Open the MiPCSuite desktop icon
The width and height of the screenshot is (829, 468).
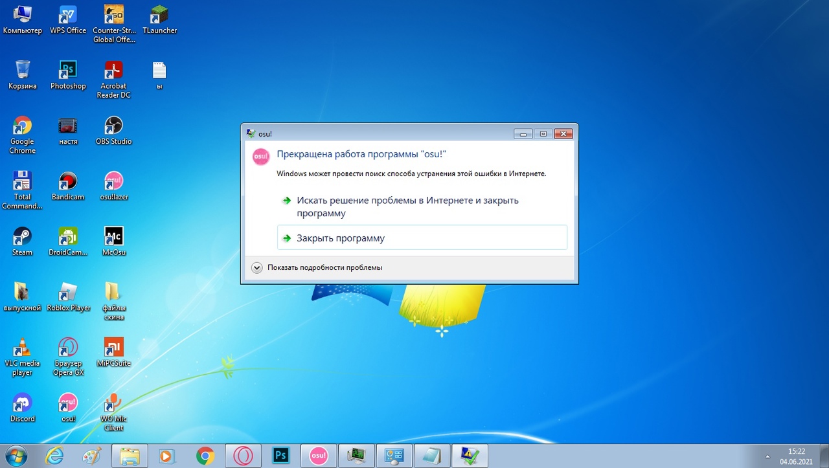pyautogui.click(x=113, y=352)
